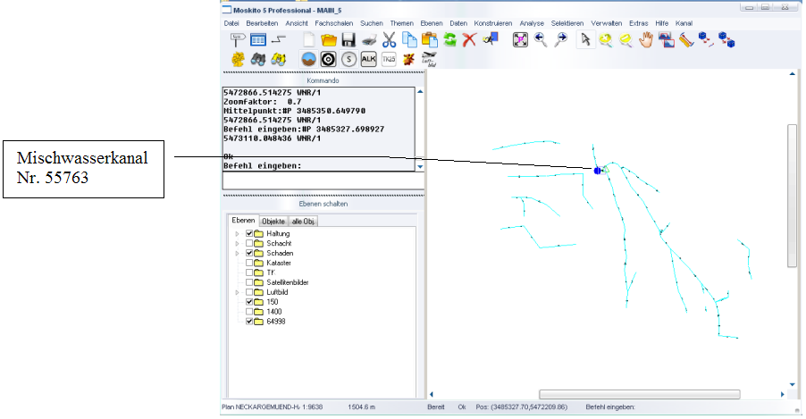Click the green refresh arrows icon

(x=449, y=39)
